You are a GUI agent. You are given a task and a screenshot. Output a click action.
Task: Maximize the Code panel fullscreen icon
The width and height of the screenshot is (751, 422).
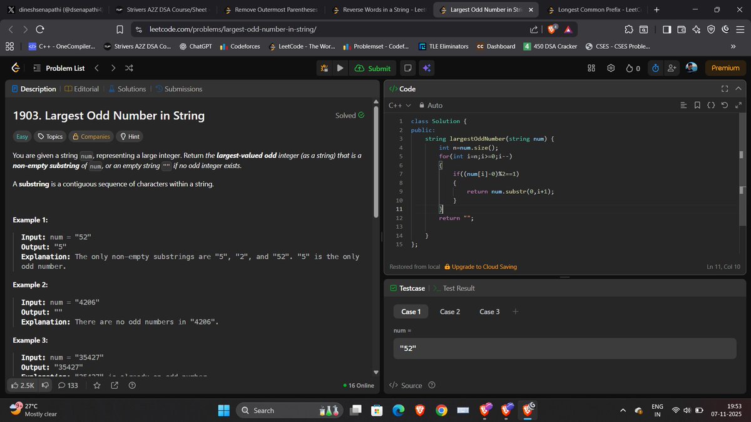725,89
